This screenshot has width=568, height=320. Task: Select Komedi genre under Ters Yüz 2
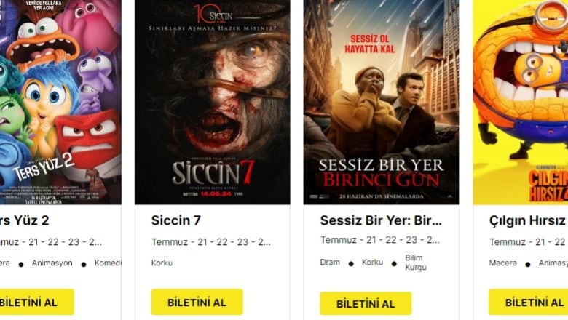(108, 263)
